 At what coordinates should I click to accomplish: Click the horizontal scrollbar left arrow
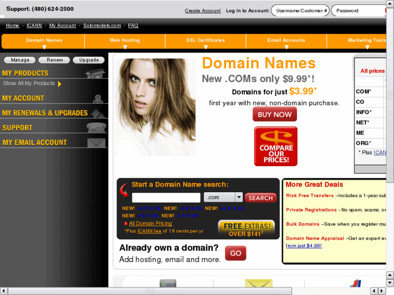coord(3,291)
